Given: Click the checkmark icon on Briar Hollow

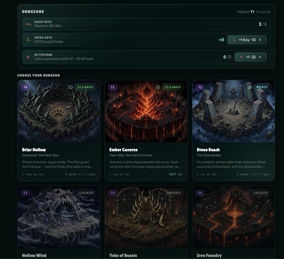Looking at the screenshot, I should [71, 87].
